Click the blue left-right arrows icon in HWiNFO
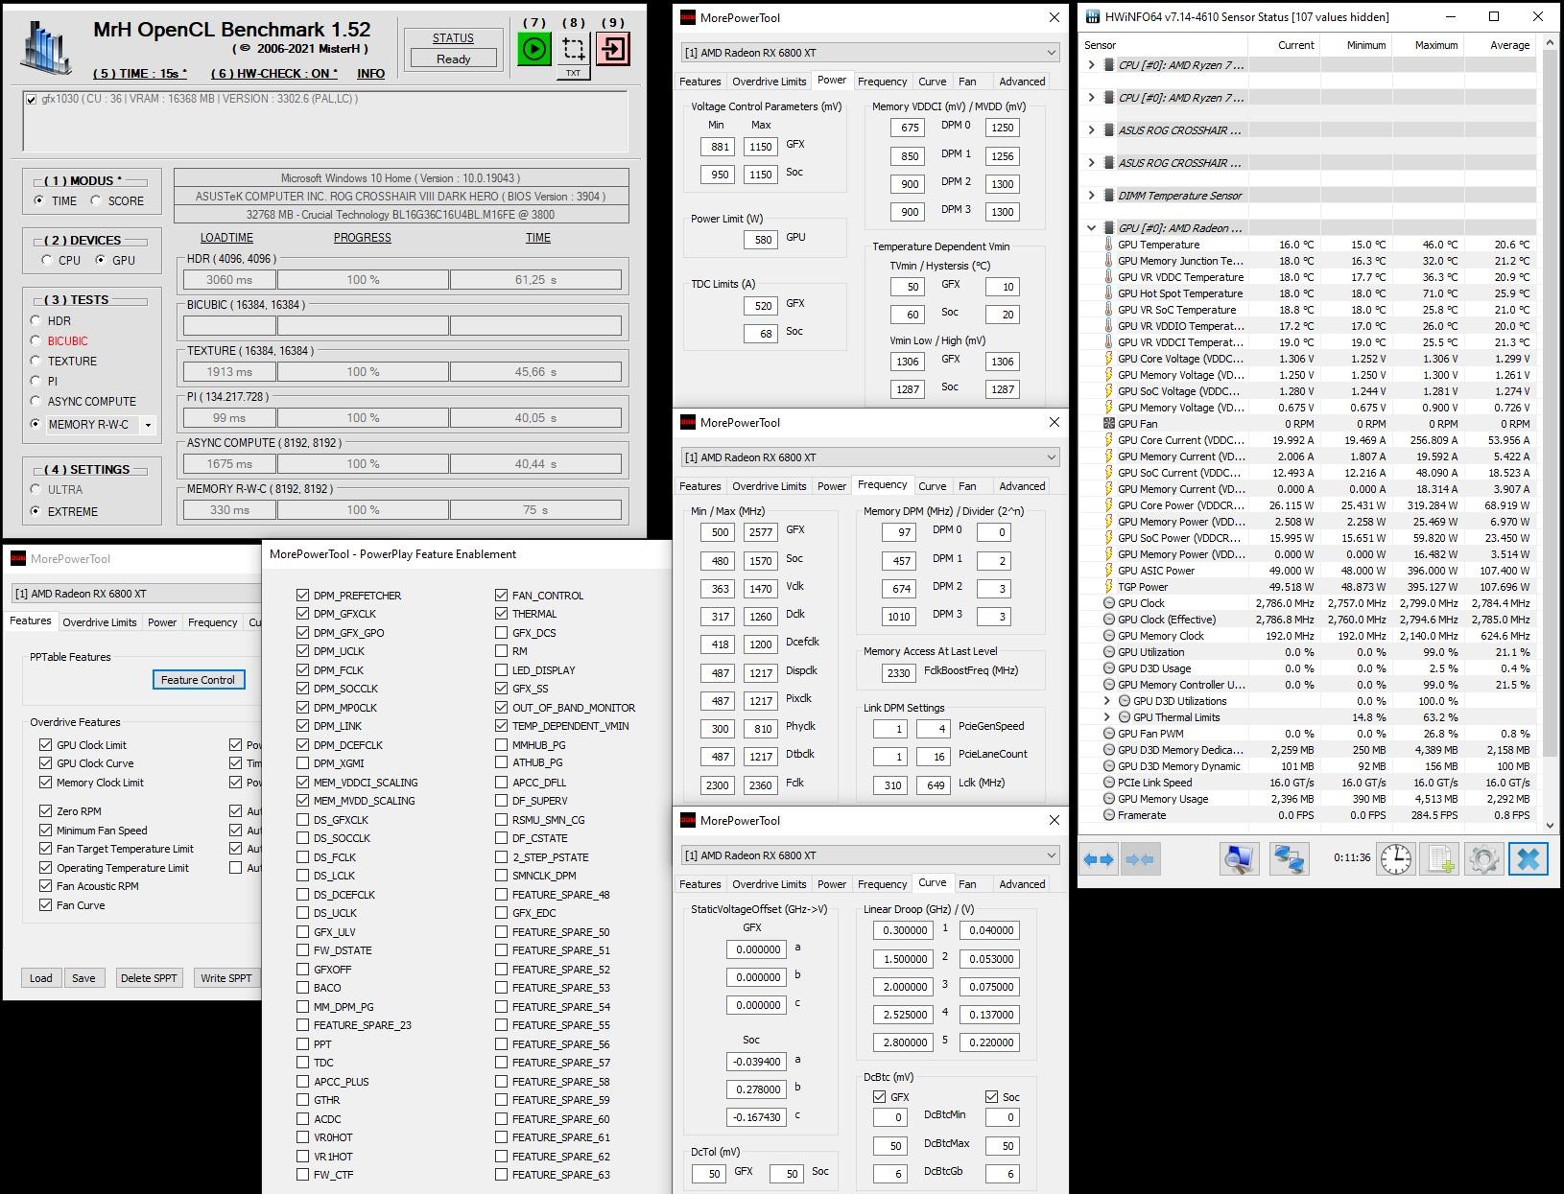Viewport: 1564px width, 1194px height. [x=1099, y=859]
